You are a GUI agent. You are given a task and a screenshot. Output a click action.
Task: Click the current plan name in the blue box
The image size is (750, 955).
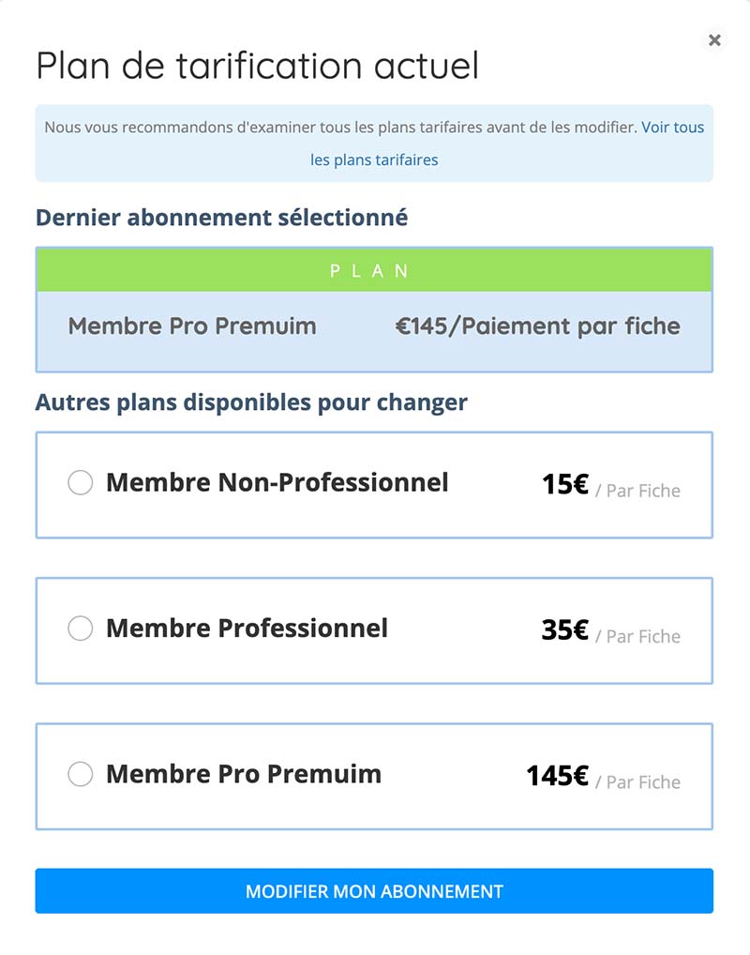coord(192,326)
